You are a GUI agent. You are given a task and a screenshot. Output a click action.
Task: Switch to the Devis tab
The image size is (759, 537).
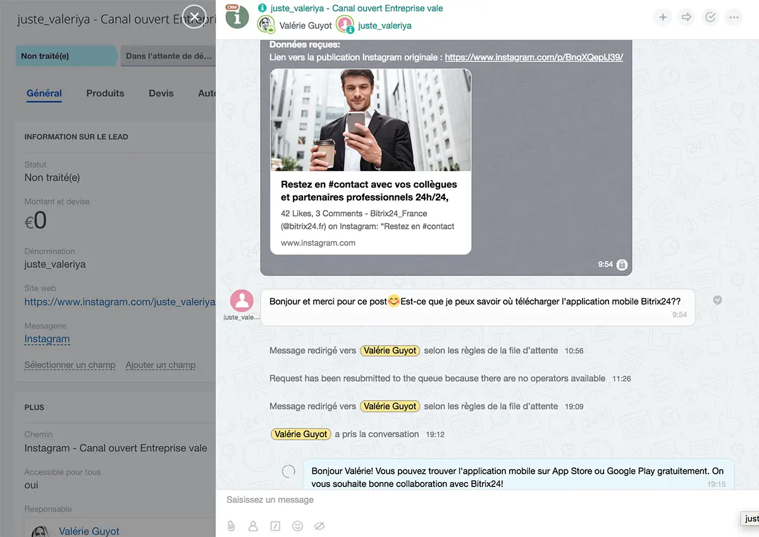(161, 93)
